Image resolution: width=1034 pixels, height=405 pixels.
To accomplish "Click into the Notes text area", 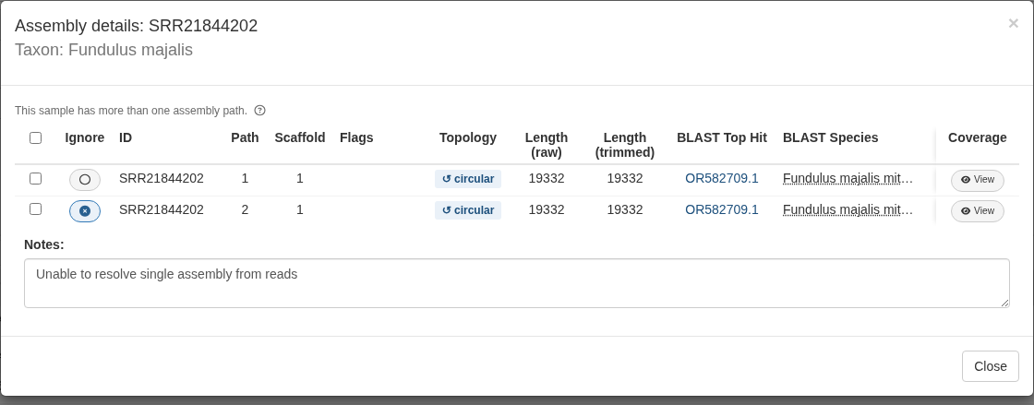I will 516,283.
